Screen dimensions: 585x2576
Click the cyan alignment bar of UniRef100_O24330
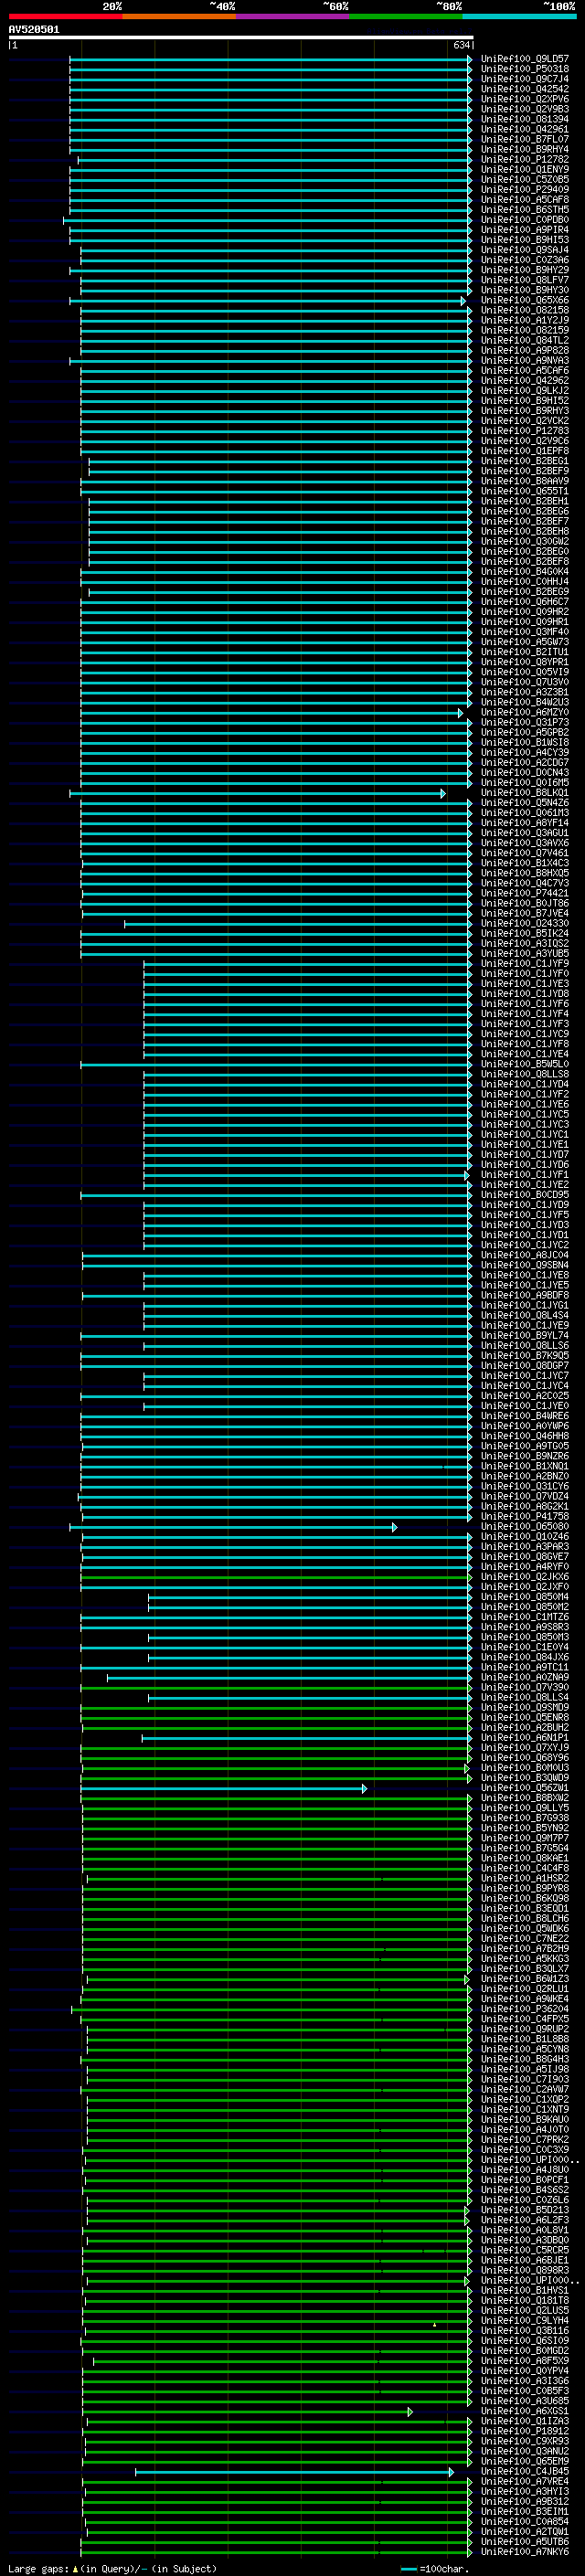(x=297, y=924)
